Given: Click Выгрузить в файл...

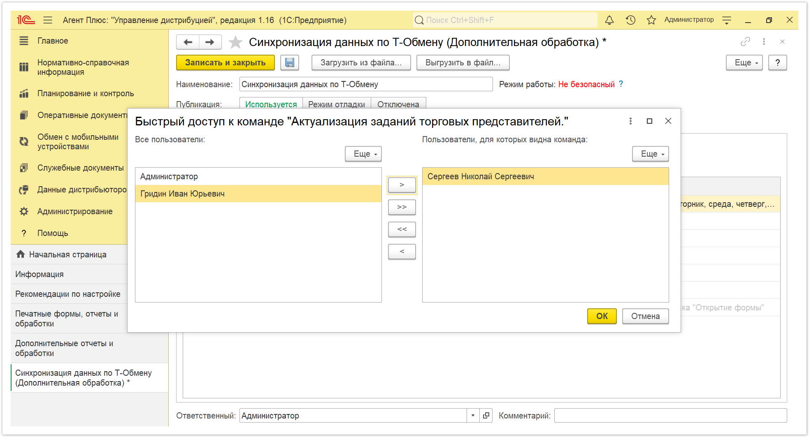Looking at the screenshot, I should coord(463,62).
